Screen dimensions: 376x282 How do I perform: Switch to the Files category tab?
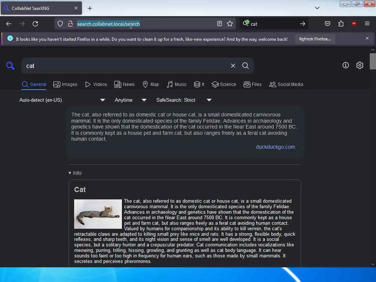(252, 84)
